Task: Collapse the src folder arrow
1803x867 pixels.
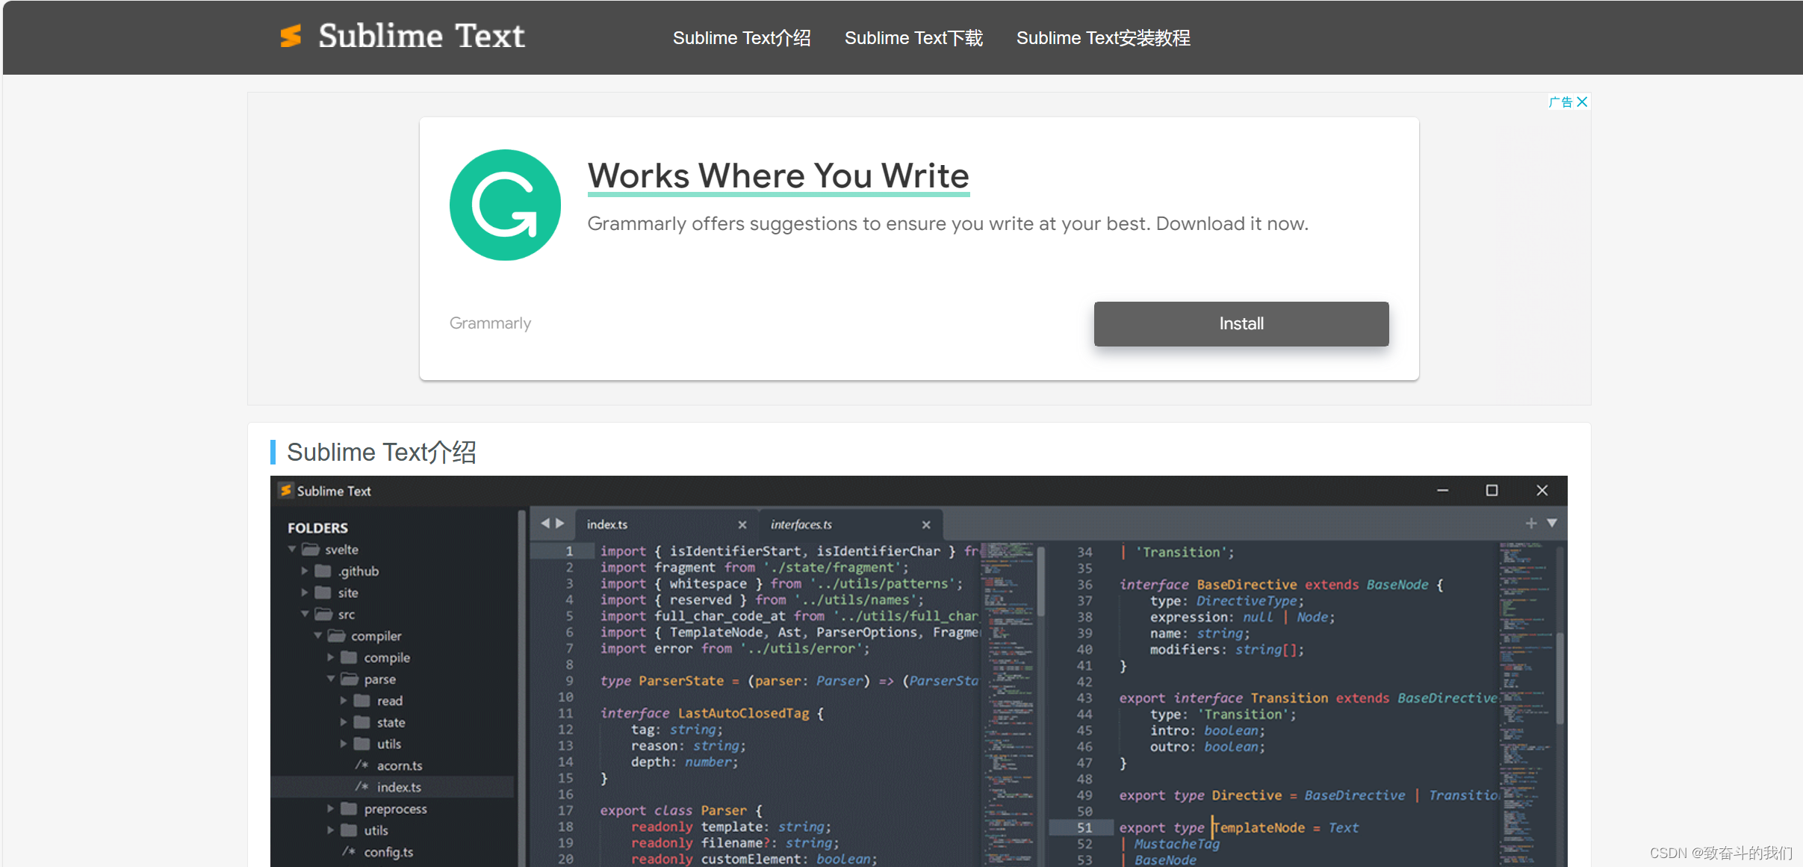Action: (305, 614)
